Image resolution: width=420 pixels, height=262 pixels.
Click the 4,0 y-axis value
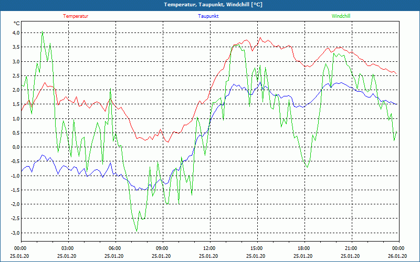tap(16, 33)
